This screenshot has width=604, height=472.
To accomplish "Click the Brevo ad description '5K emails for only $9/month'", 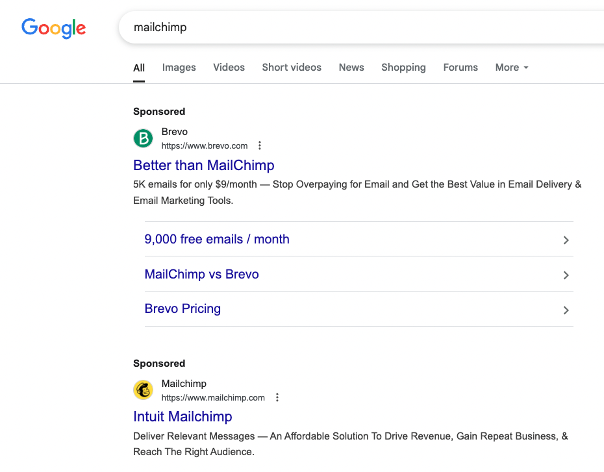I will point(195,184).
